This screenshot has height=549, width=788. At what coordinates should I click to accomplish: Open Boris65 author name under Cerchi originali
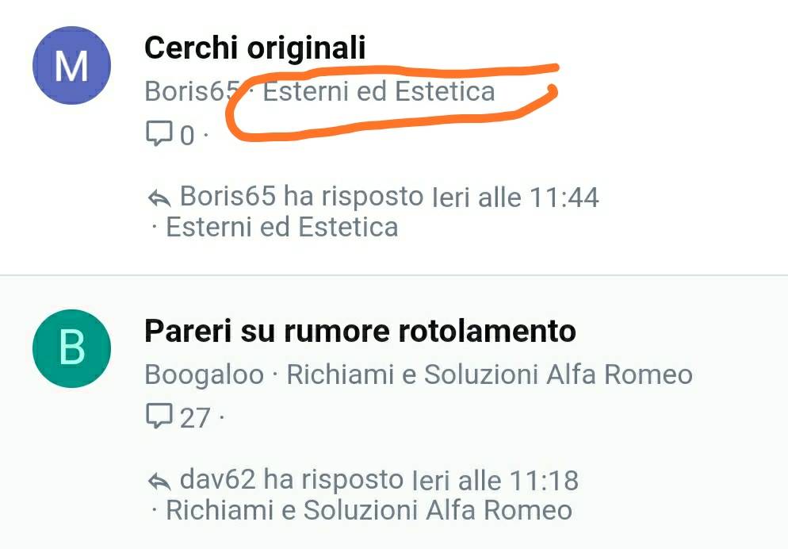[192, 91]
